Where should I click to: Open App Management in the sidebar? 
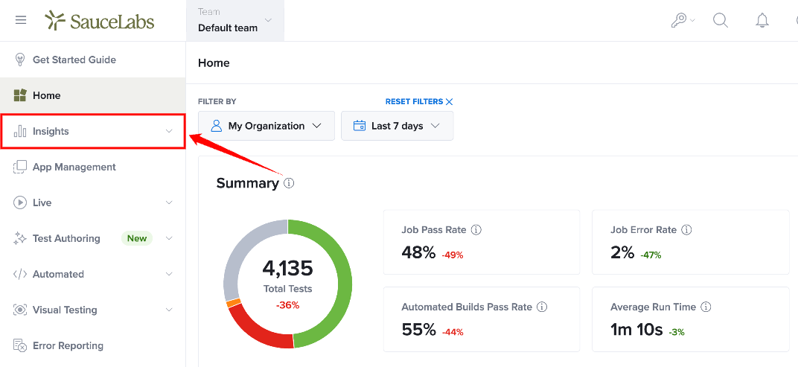click(x=92, y=167)
